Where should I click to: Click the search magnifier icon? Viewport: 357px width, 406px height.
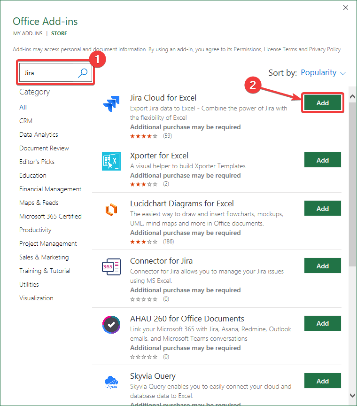click(x=83, y=73)
